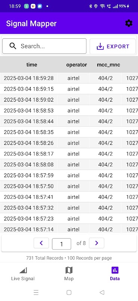Switch to the Map tab
138x301 pixels.
coord(69,274)
